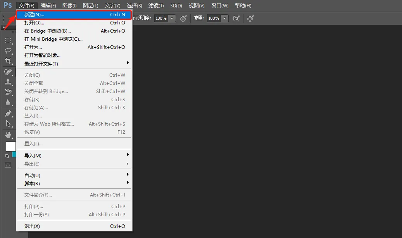402x238 pixels.
Task: Choose 置入(L)... menu item
Action: pyautogui.click(x=74, y=144)
